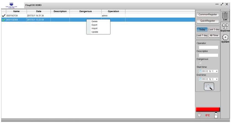Open the Exposure panel icon
Image resolution: width=231 pixels, height=123 pixels.
coord(225,26)
